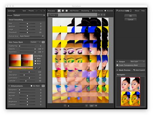Click the Luminance slider

point(27,78)
